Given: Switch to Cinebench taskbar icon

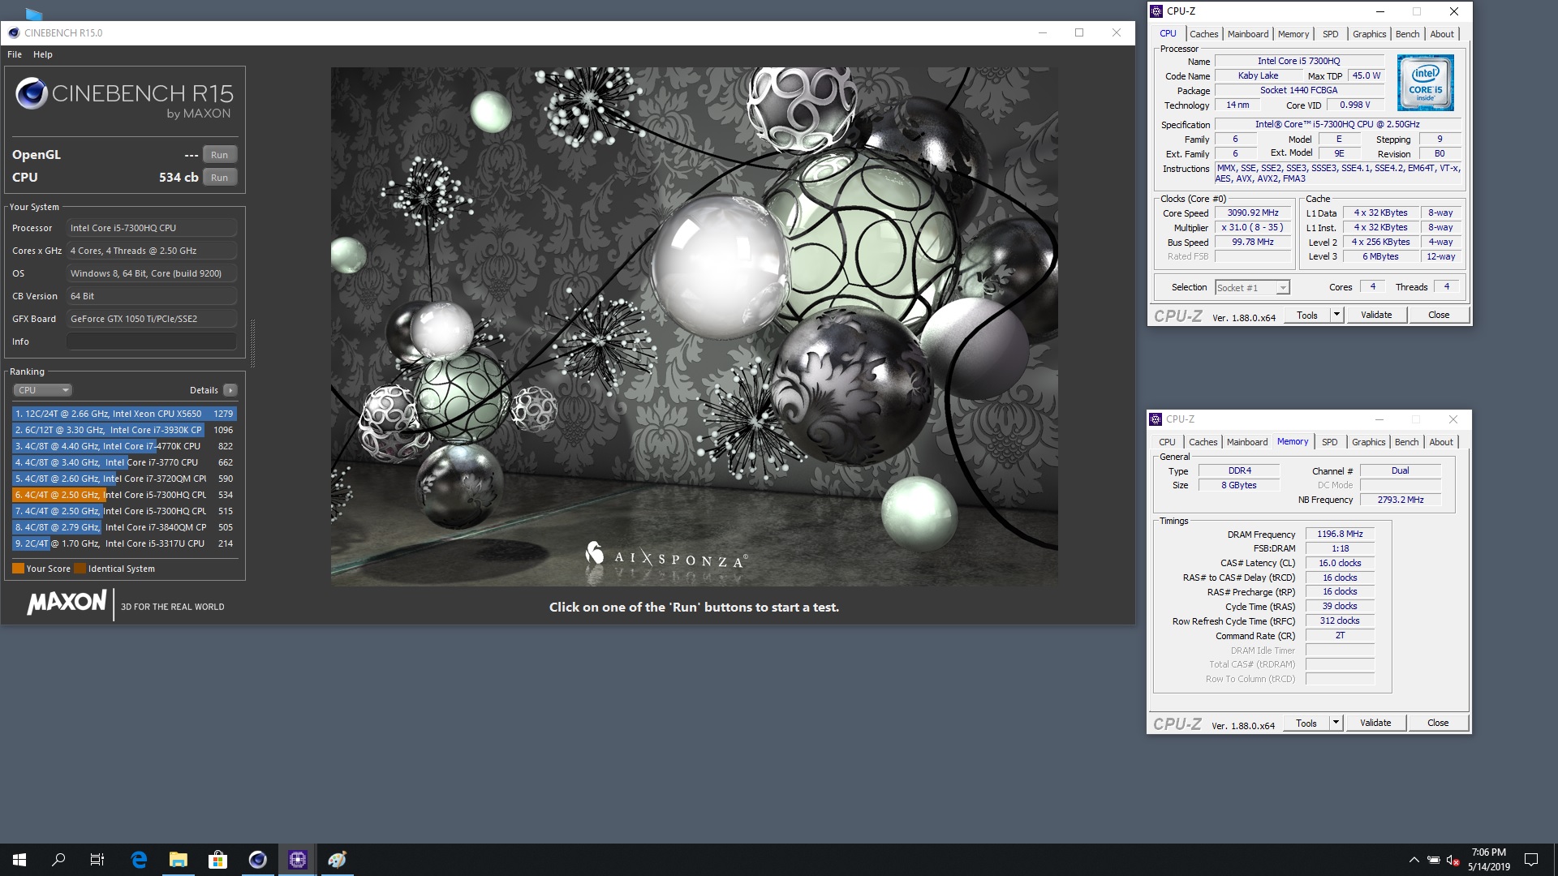Looking at the screenshot, I should click(x=257, y=860).
